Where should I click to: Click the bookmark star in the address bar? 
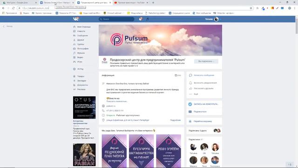click(251, 8)
